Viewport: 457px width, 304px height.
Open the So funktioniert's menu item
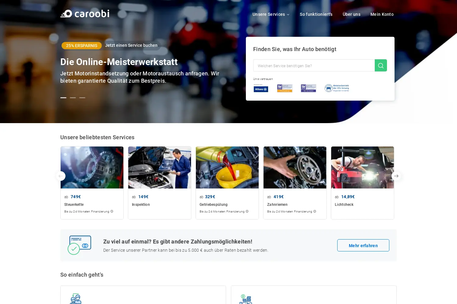[316, 14]
